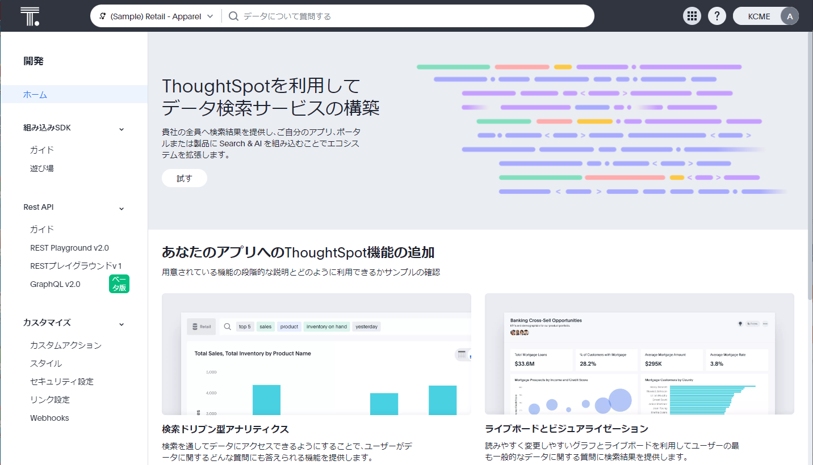Click the GraphQL beta badge
This screenshot has height=465, width=813.
click(x=119, y=284)
